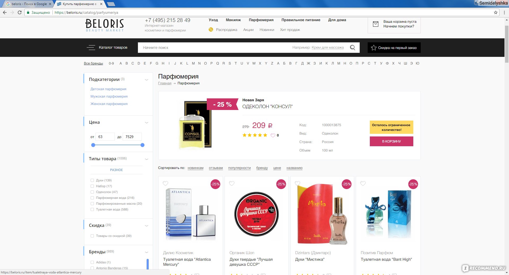The image size is (509, 275).
Task: Bookmark page with the star icon
Action: pos(495,12)
